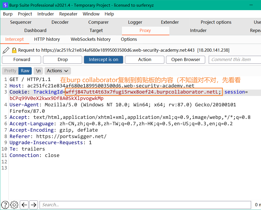Click the Open Browser button
261x210 pixels.
coord(185,59)
